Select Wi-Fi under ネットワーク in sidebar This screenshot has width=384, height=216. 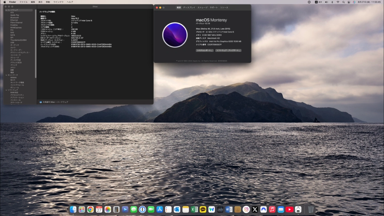click(x=13, y=80)
